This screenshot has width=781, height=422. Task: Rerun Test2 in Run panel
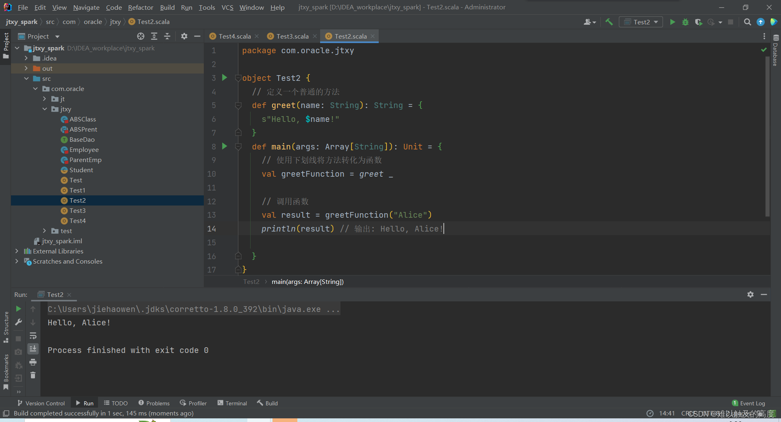coord(18,309)
